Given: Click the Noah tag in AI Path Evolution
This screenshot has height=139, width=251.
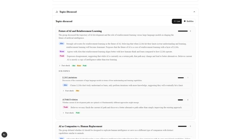Looking at the screenshot, I should coord(65,107).
